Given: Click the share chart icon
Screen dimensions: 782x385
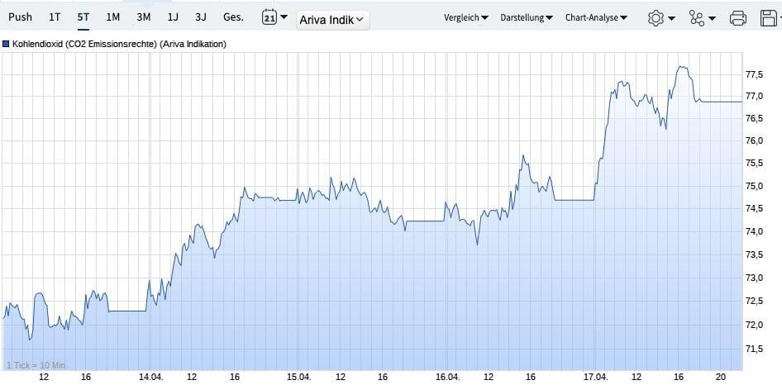Looking at the screenshot, I should pos(702,17).
